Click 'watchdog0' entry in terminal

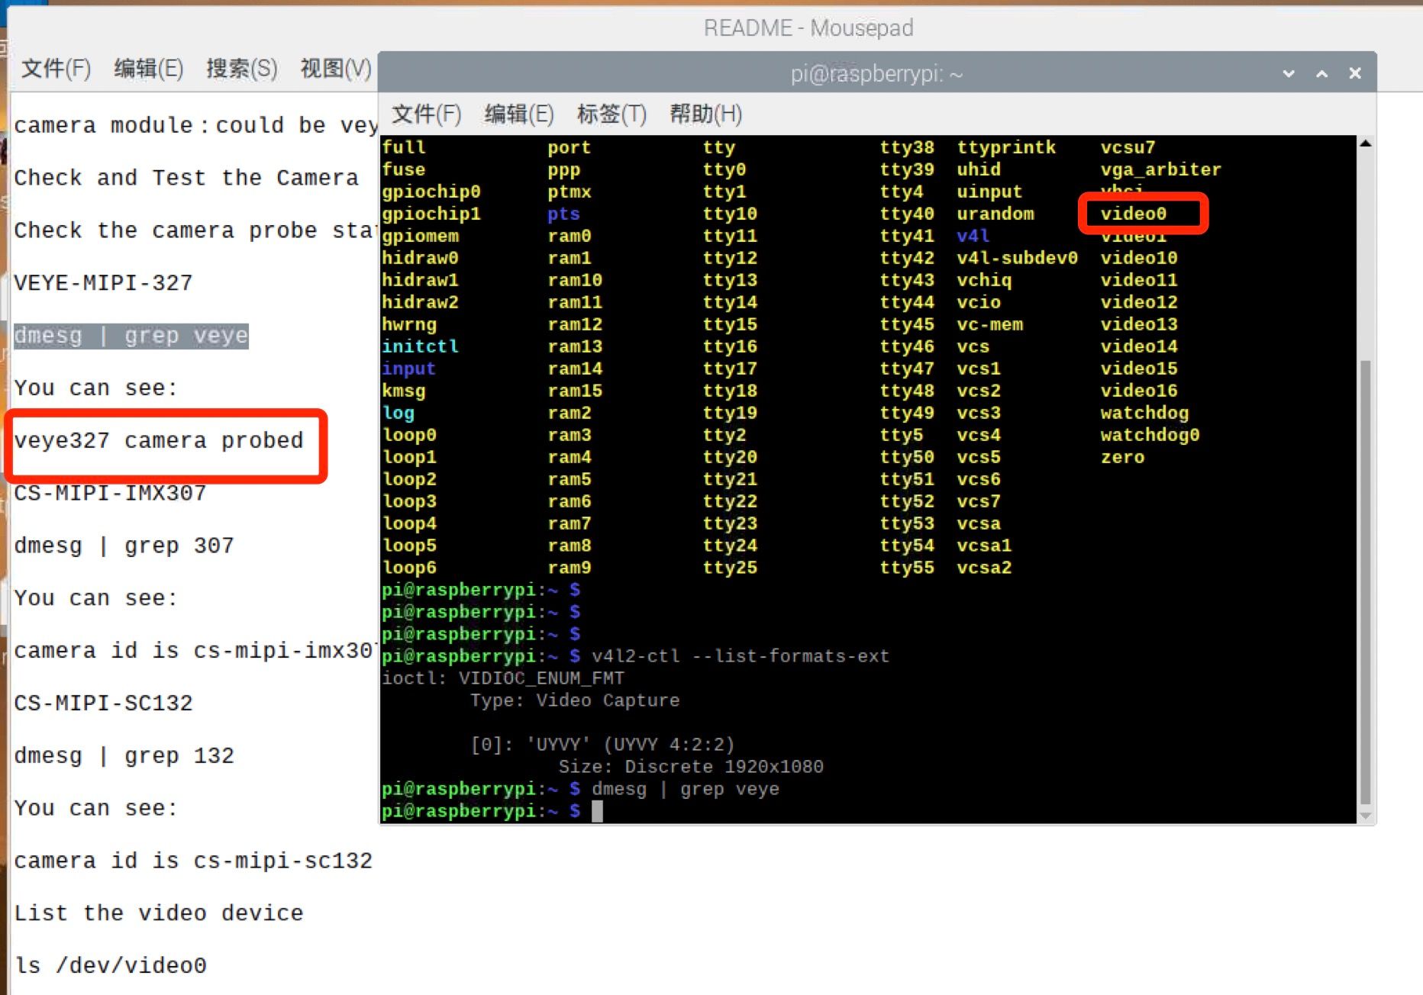(x=1150, y=435)
